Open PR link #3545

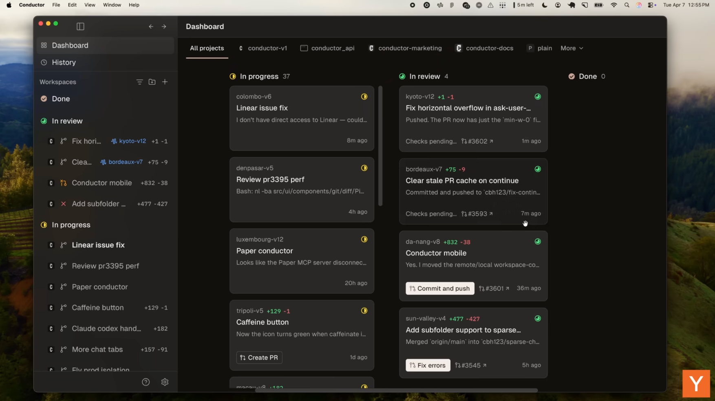coord(471,365)
